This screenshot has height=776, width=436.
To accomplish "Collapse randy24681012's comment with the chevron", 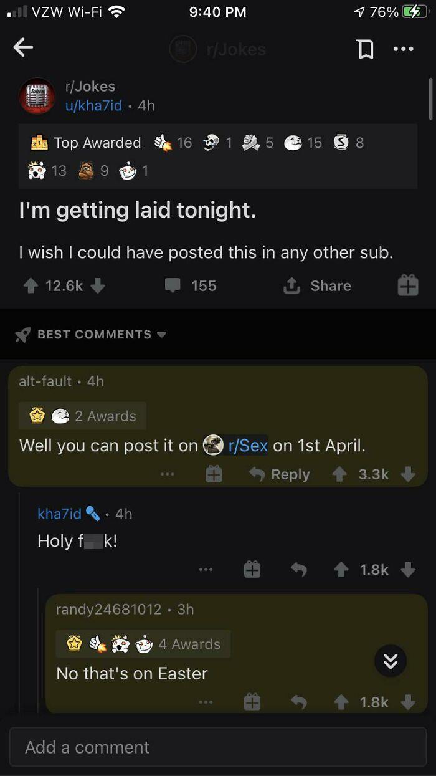I will tap(391, 661).
